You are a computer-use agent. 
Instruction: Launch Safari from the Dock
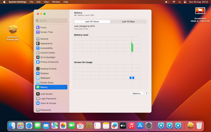point(29,126)
